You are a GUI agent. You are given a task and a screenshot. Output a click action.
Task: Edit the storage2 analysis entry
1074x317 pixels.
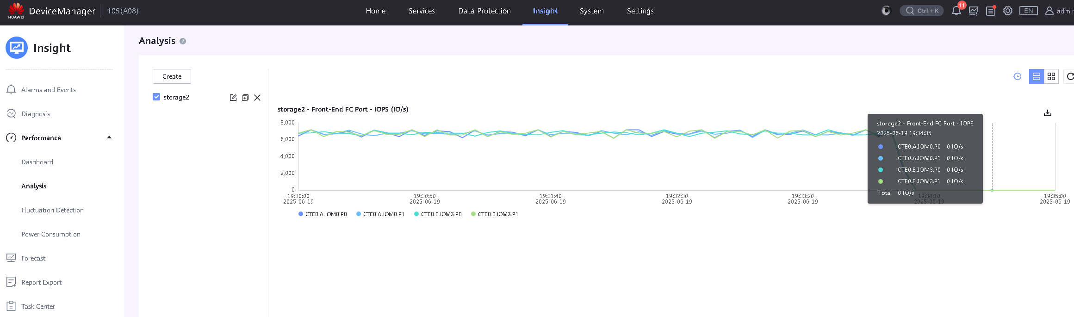(233, 98)
